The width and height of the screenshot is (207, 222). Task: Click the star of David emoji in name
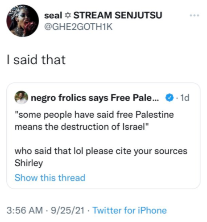(x=68, y=16)
